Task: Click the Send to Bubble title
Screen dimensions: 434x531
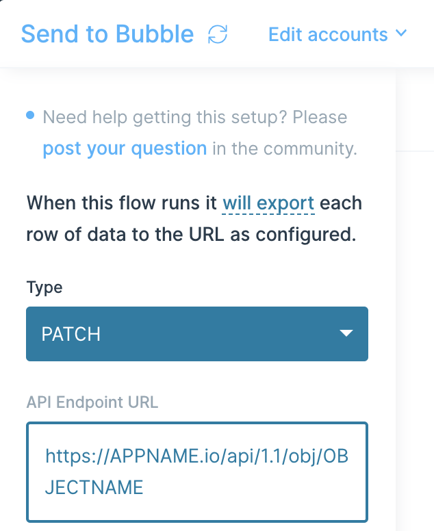Action: click(x=107, y=34)
